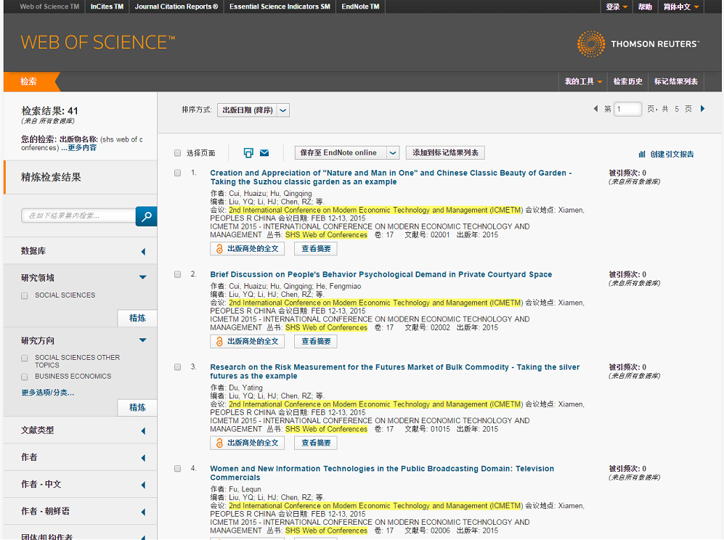Click SHS Web of Conferences in result 1
This screenshot has height=540, width=724.
pos(326,235)
